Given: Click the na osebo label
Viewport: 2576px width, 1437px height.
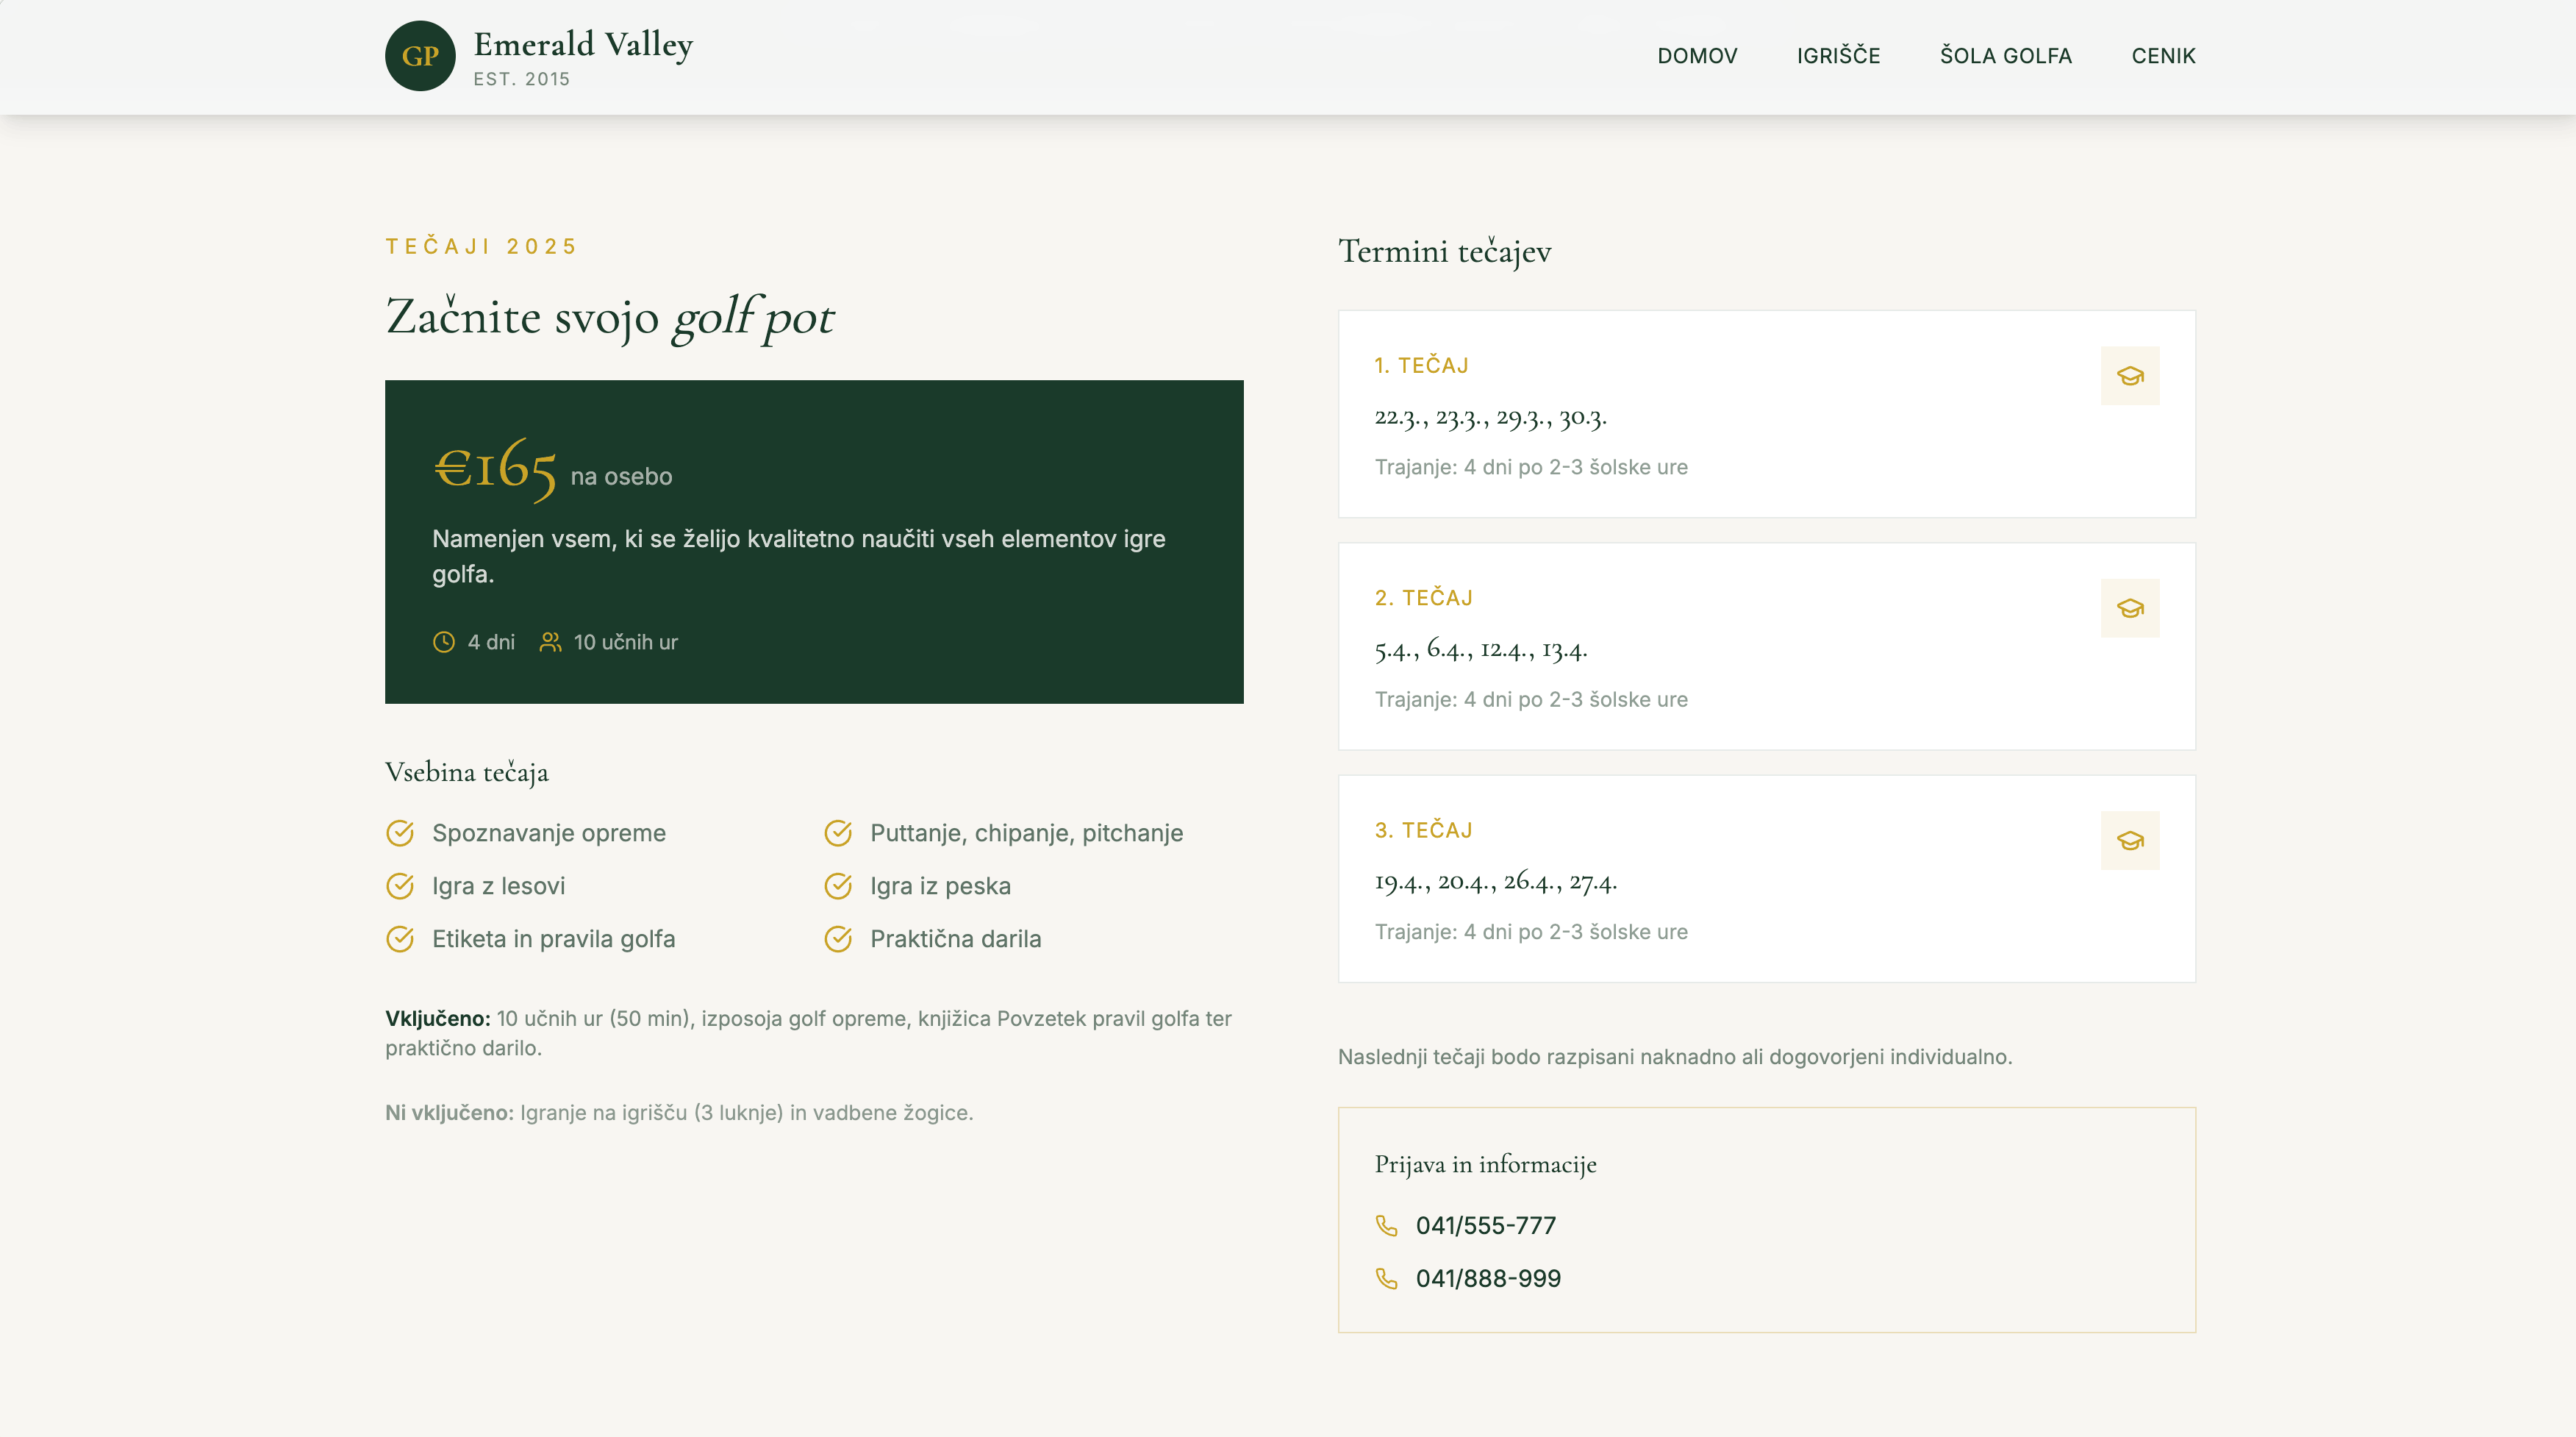Looking at the screenshot, I should coord(621,477).
